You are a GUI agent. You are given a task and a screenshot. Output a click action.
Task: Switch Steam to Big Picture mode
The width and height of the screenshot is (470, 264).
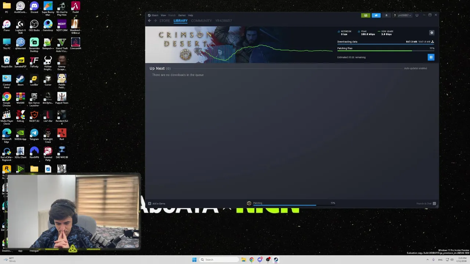pos(417,15)
